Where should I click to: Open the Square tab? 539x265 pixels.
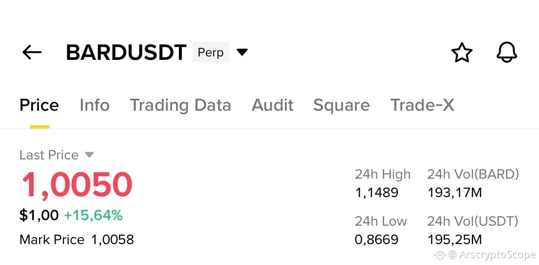[341, 106]
